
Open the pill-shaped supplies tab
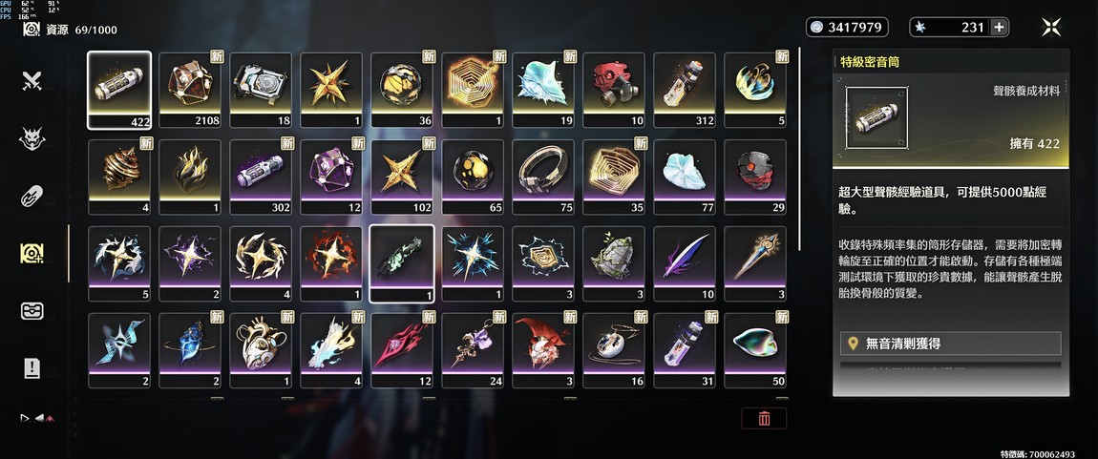[32, 196]
